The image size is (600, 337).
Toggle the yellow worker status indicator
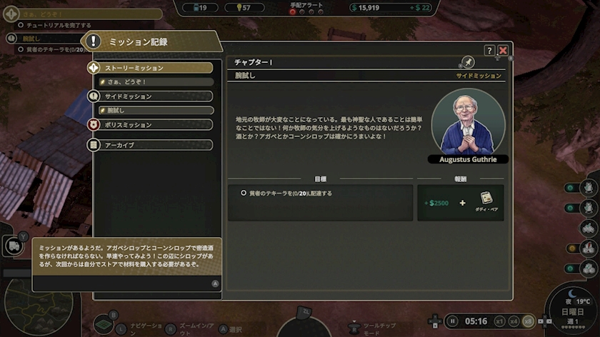(571, 248)
